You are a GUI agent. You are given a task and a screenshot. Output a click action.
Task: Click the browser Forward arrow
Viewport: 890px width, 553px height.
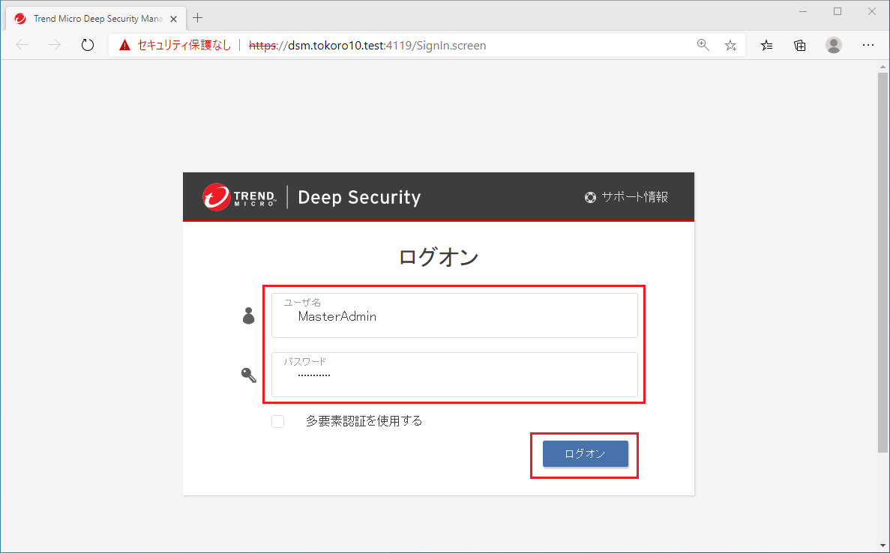[x=55, y=45]
